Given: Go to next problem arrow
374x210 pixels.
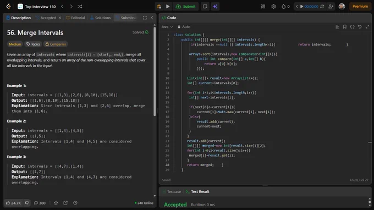Looking at the screenshot, I should coord(71,7).
